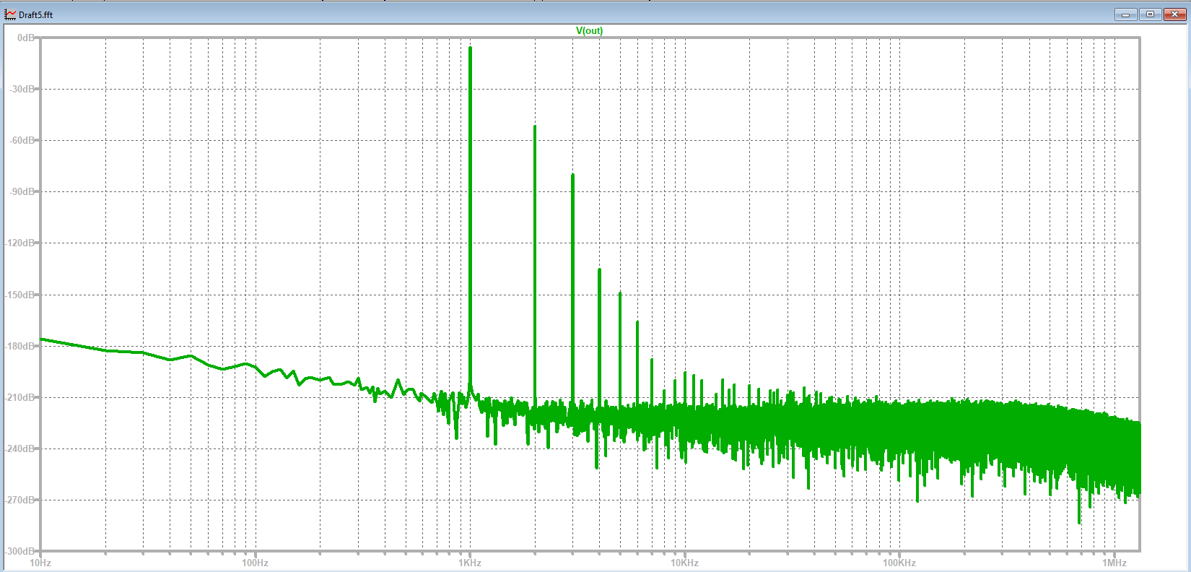Viewport: 1191px width, 572px height.
Task: Click the 0dB vertical axis label
Action: 25,38
